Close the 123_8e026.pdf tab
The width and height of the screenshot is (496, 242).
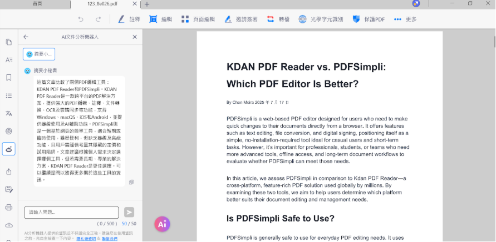(x=135, y=4)
